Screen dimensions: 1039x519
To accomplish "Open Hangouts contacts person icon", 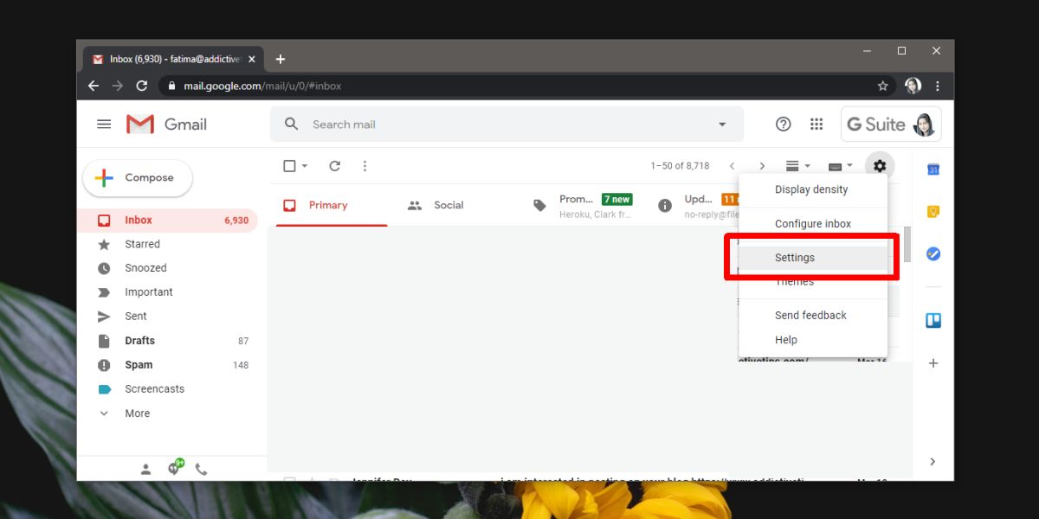I will click(x=145, y=470).
